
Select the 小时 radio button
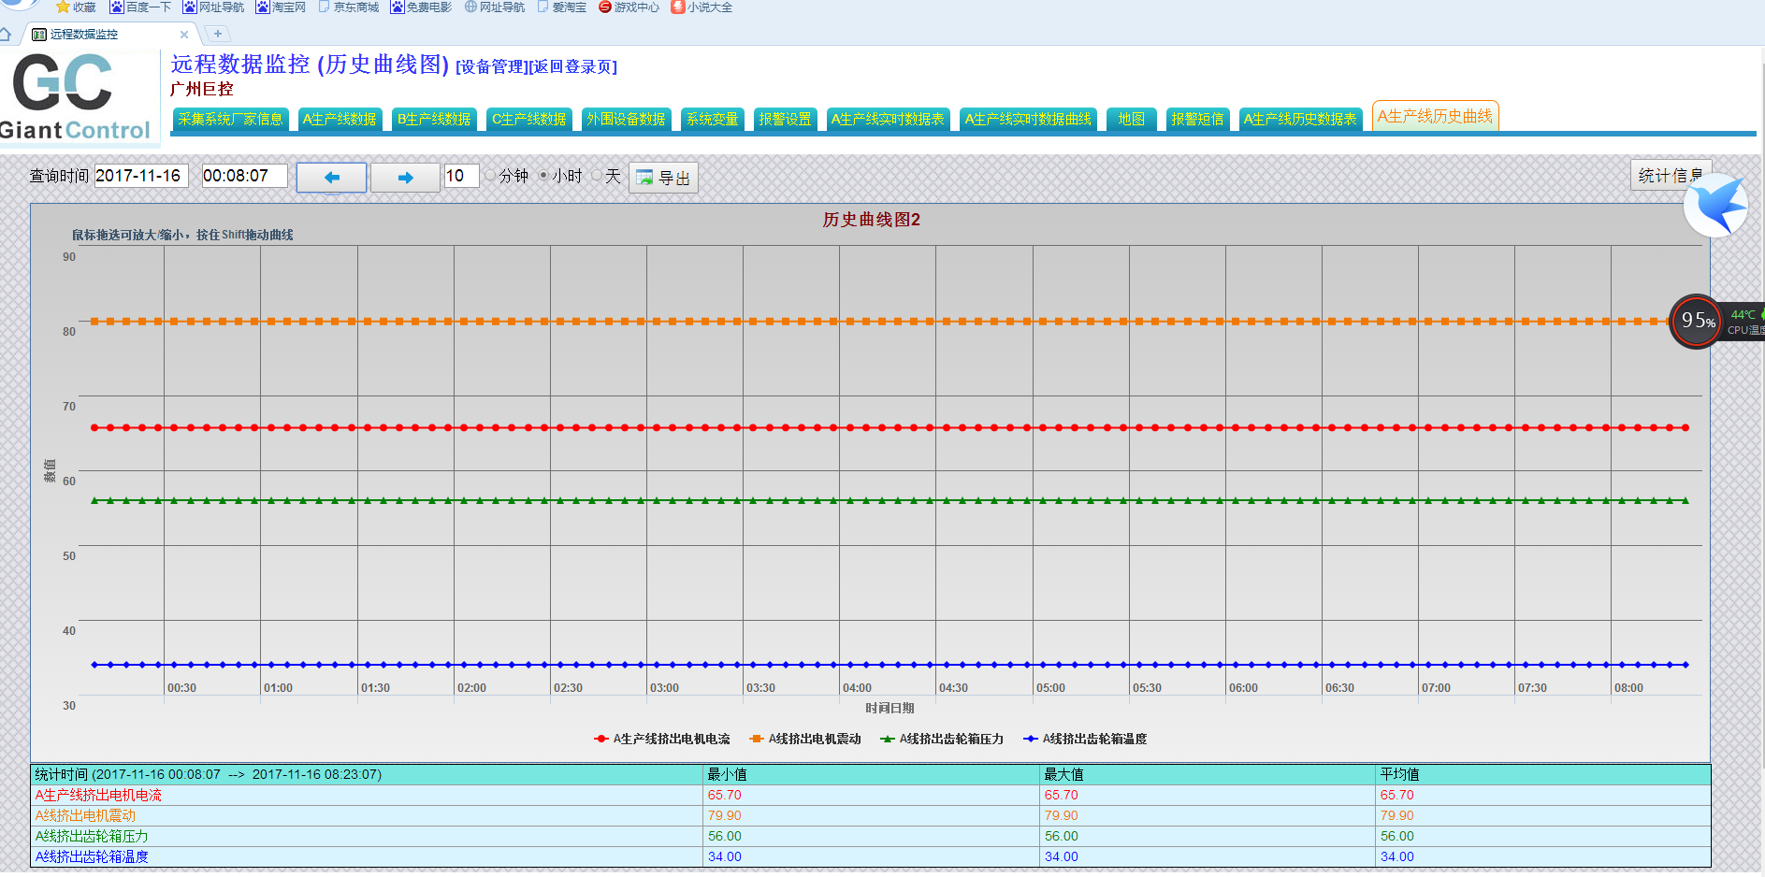pyautogui.click(x=543, y=176)
